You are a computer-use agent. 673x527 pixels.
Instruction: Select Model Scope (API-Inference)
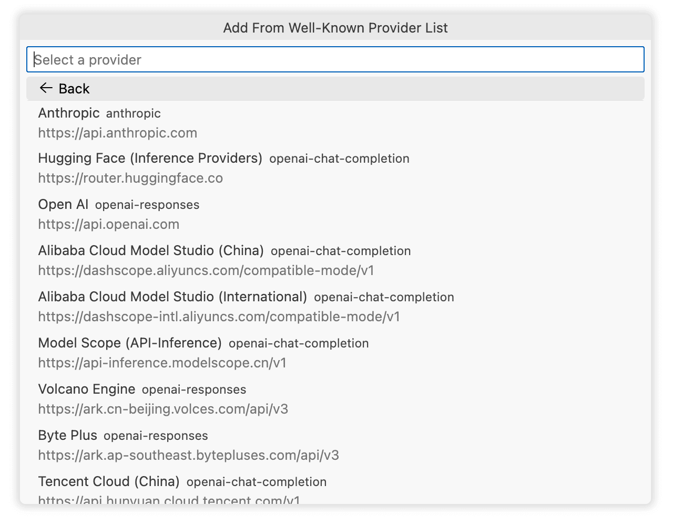(x=335, y=353)
